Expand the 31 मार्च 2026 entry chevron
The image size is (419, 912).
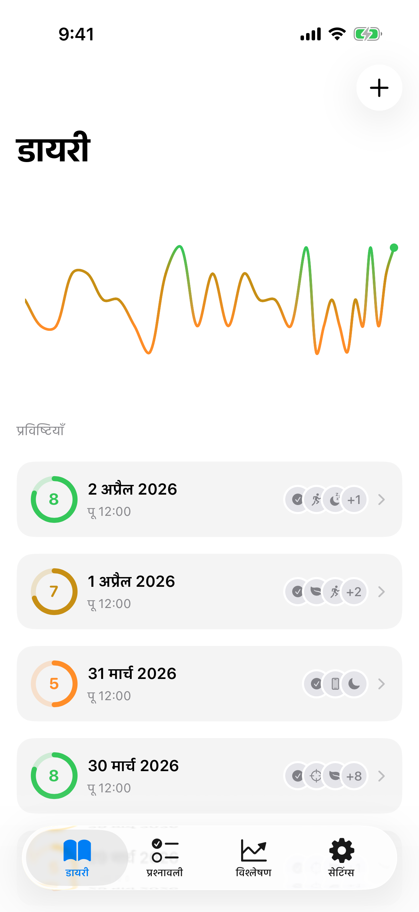coord(381,683)
